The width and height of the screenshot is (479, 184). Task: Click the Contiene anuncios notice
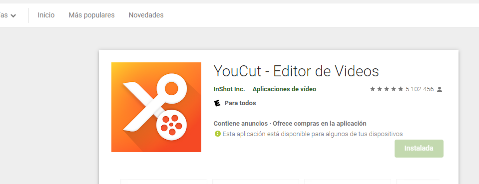tap(240, 124)
